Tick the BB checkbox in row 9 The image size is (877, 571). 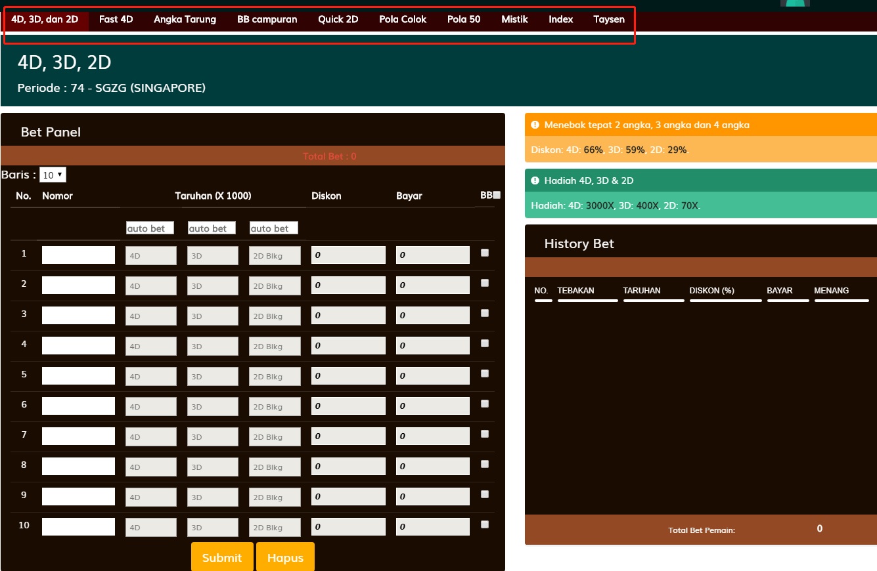click(x=485, y=494)
